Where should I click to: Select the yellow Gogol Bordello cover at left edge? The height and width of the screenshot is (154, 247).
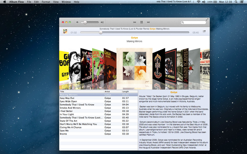pyautogui.click(x=64, y=66)
